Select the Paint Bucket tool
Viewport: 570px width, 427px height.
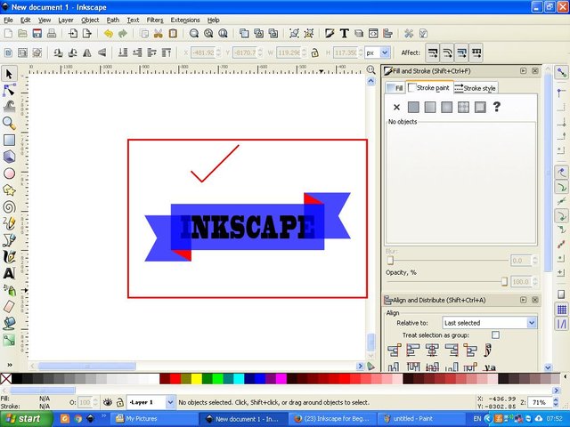click(x=9, y=323)
